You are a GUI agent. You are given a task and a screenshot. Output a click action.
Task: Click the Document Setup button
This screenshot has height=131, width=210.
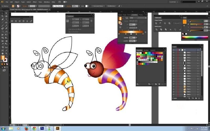coord(98,6)
